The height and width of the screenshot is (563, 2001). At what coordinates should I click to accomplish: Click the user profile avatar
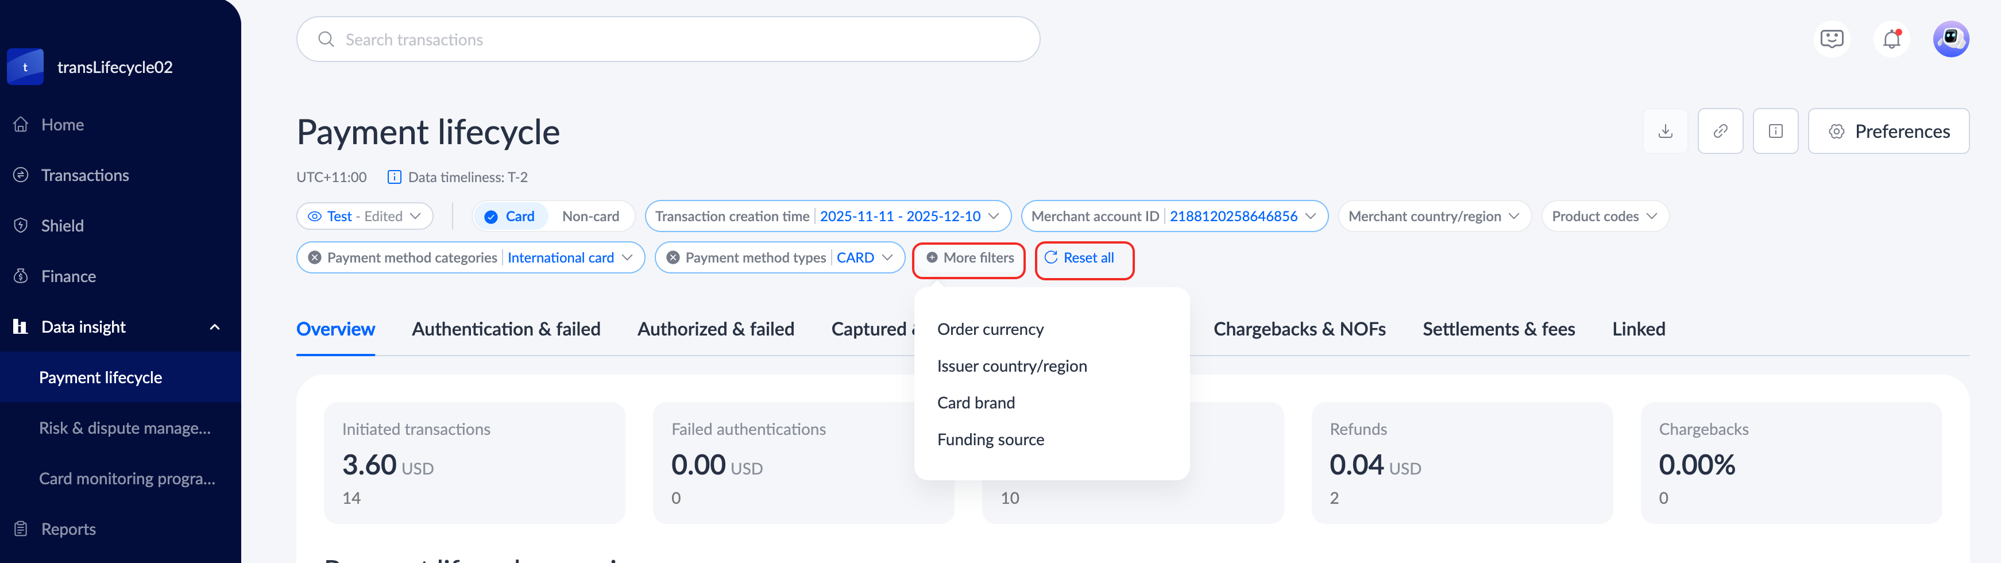[x=1950, y=39]
